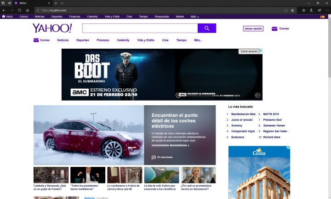This screenshot has height=199, width=331.
Task: Open Correo with envelope in page navigation
Action: 41,40
